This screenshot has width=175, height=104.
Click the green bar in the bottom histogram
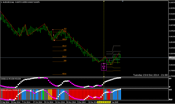[x=43, y=95]
